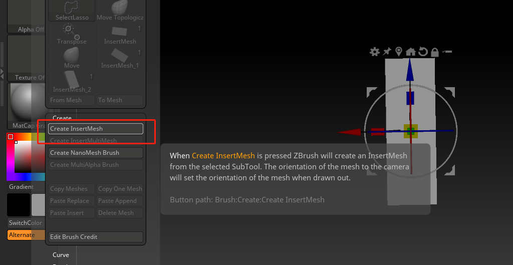
Task: Click the SwitchColor button
Action: (x=26, y=223)
